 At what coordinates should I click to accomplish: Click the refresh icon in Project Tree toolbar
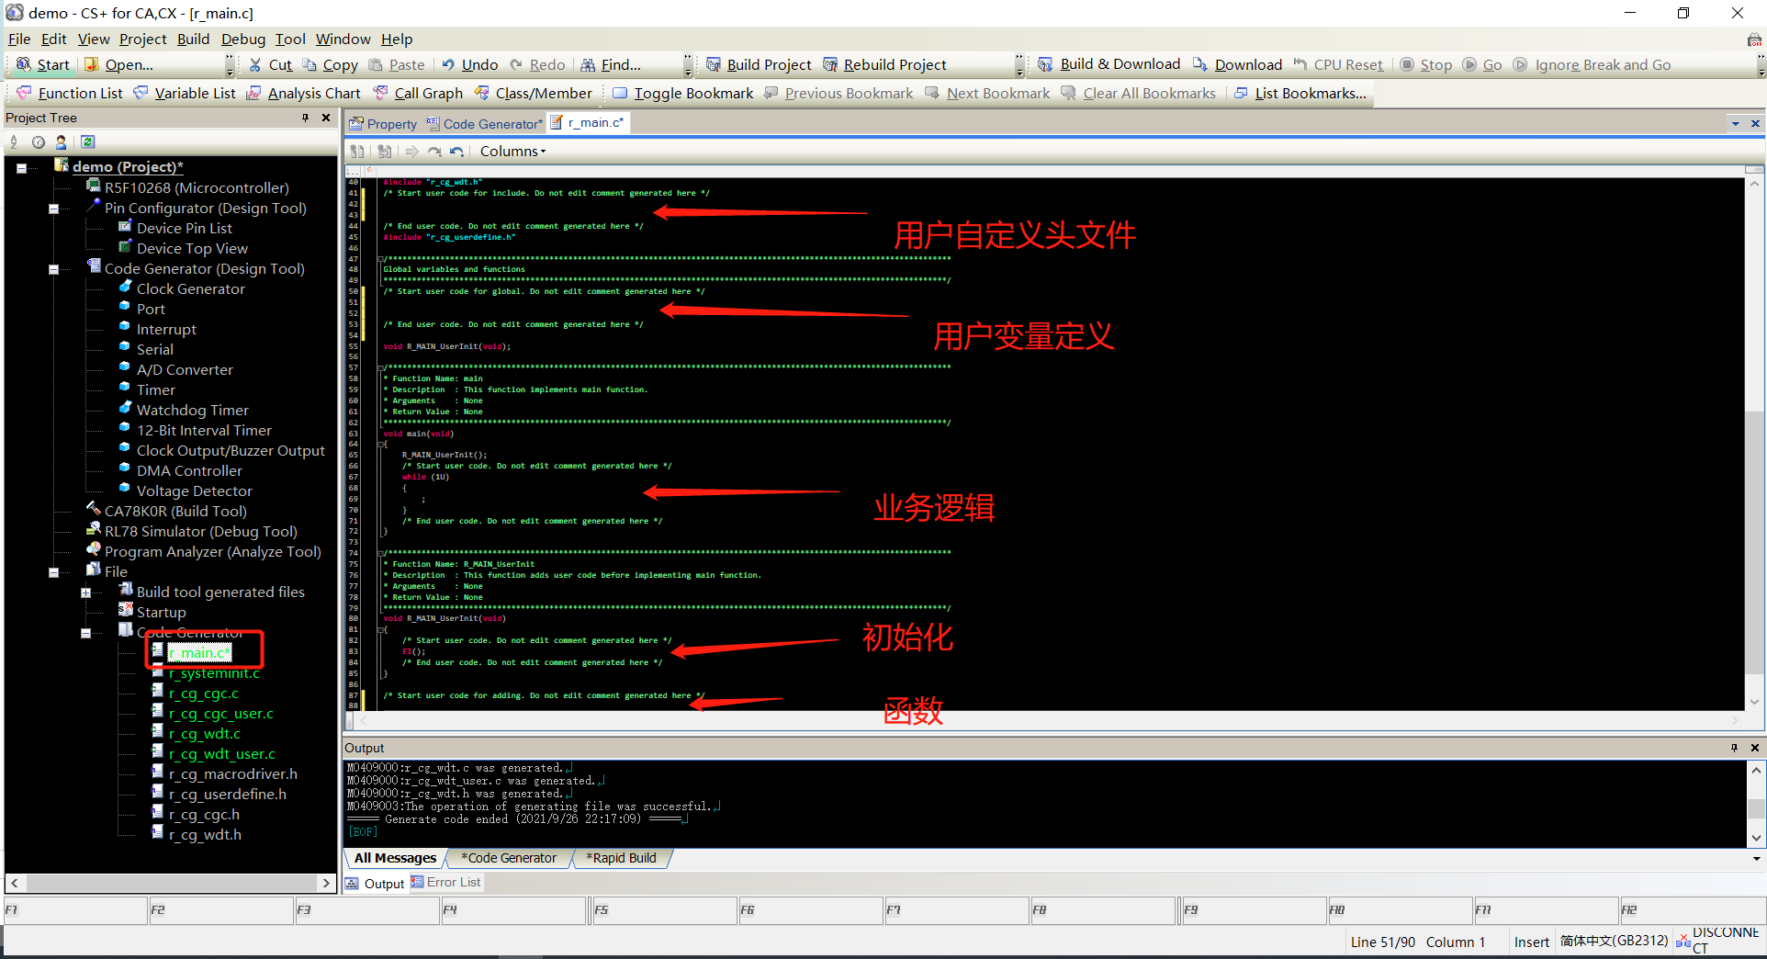[x=87, y=141]
